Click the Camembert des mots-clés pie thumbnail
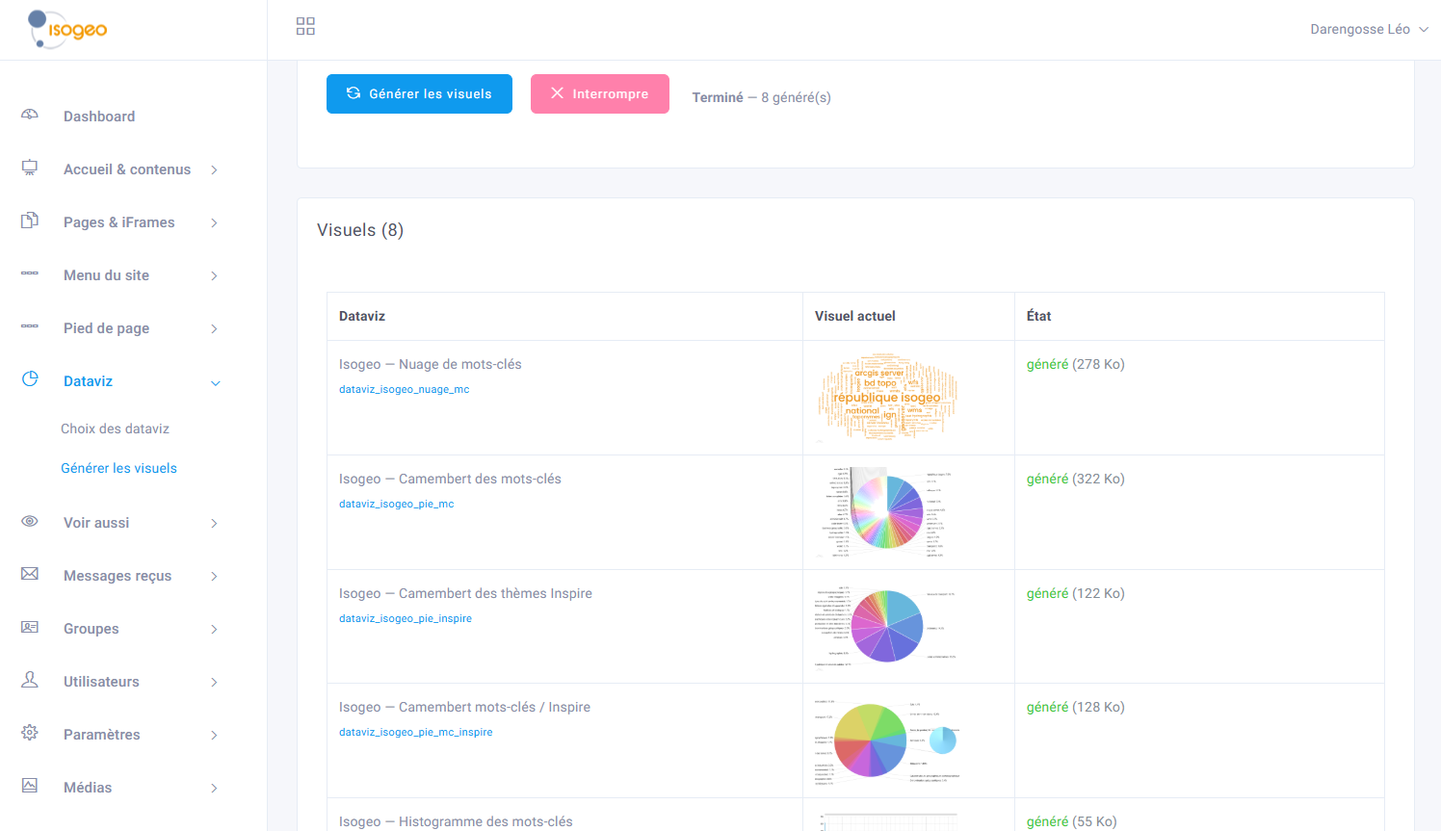1441x831 pixels. [887, 512]
